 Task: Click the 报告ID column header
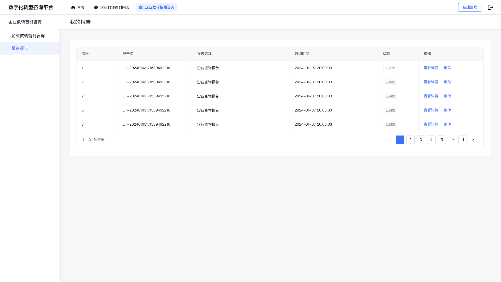tap(128, 54)
